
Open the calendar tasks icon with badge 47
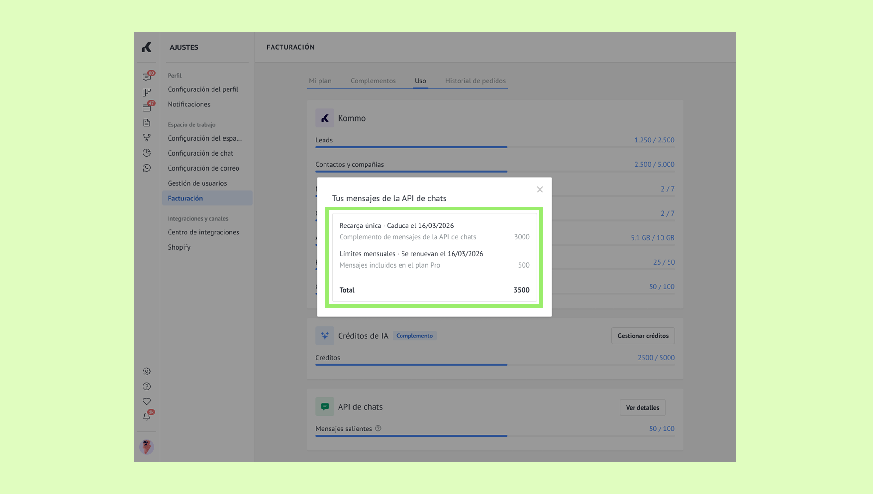coord(147,107)
